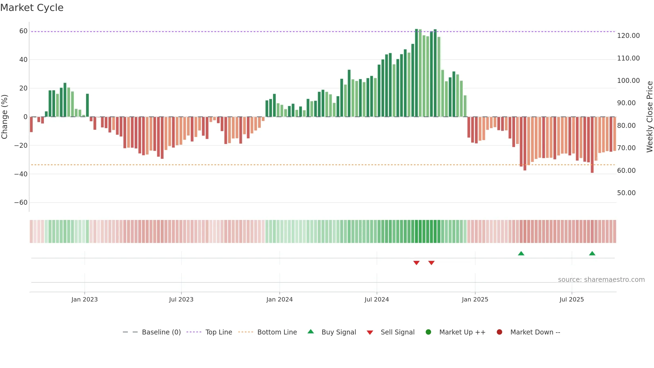Select the first buy signal marker near April 2025

(x=521, y=253)
